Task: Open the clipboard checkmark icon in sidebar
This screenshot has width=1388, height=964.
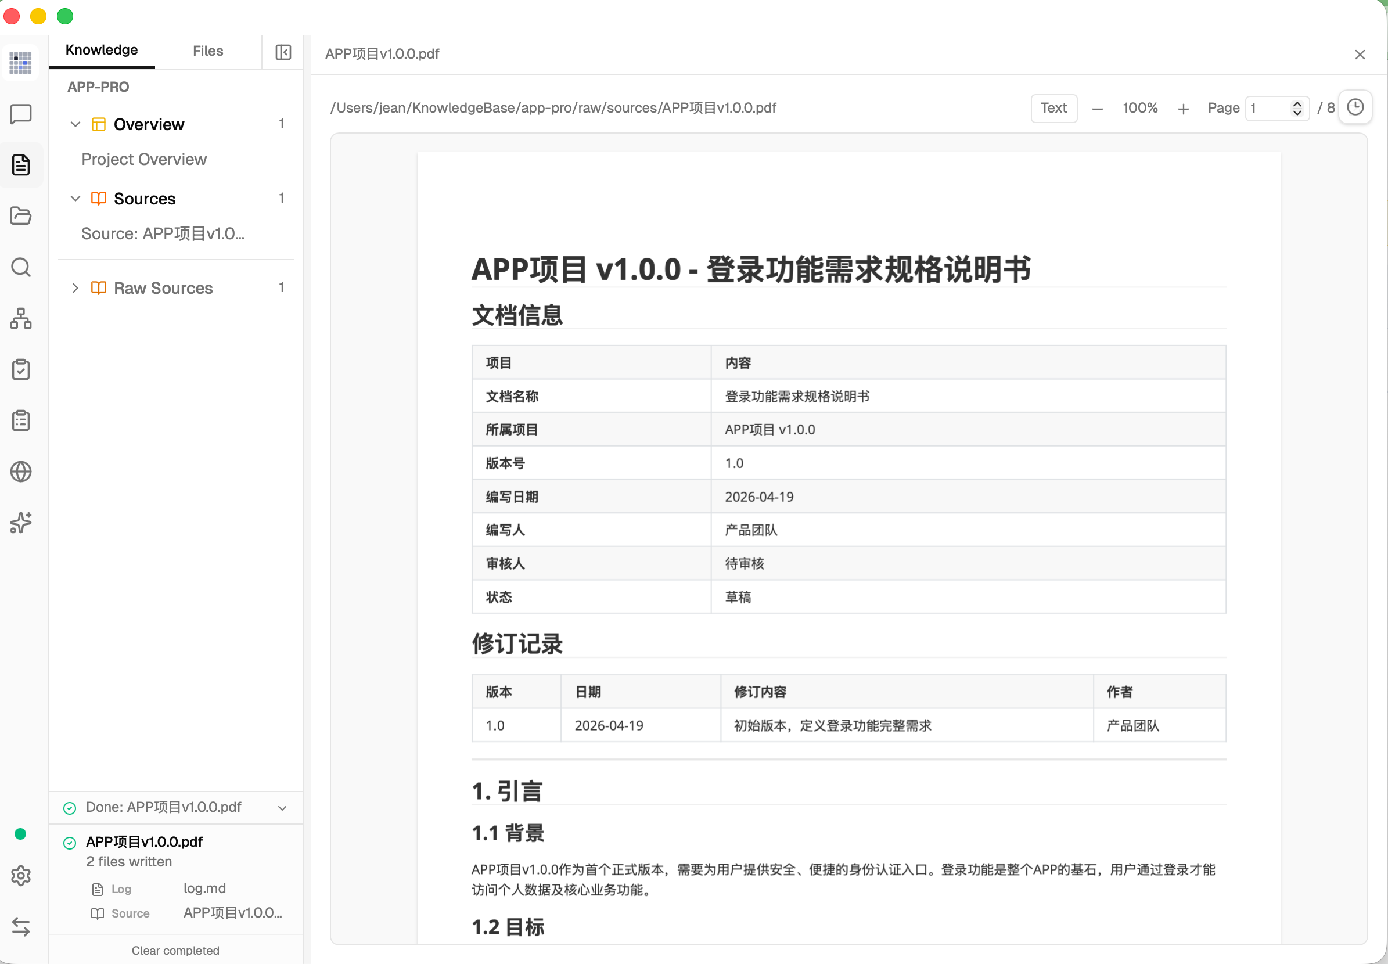Action: pos(21,369)
